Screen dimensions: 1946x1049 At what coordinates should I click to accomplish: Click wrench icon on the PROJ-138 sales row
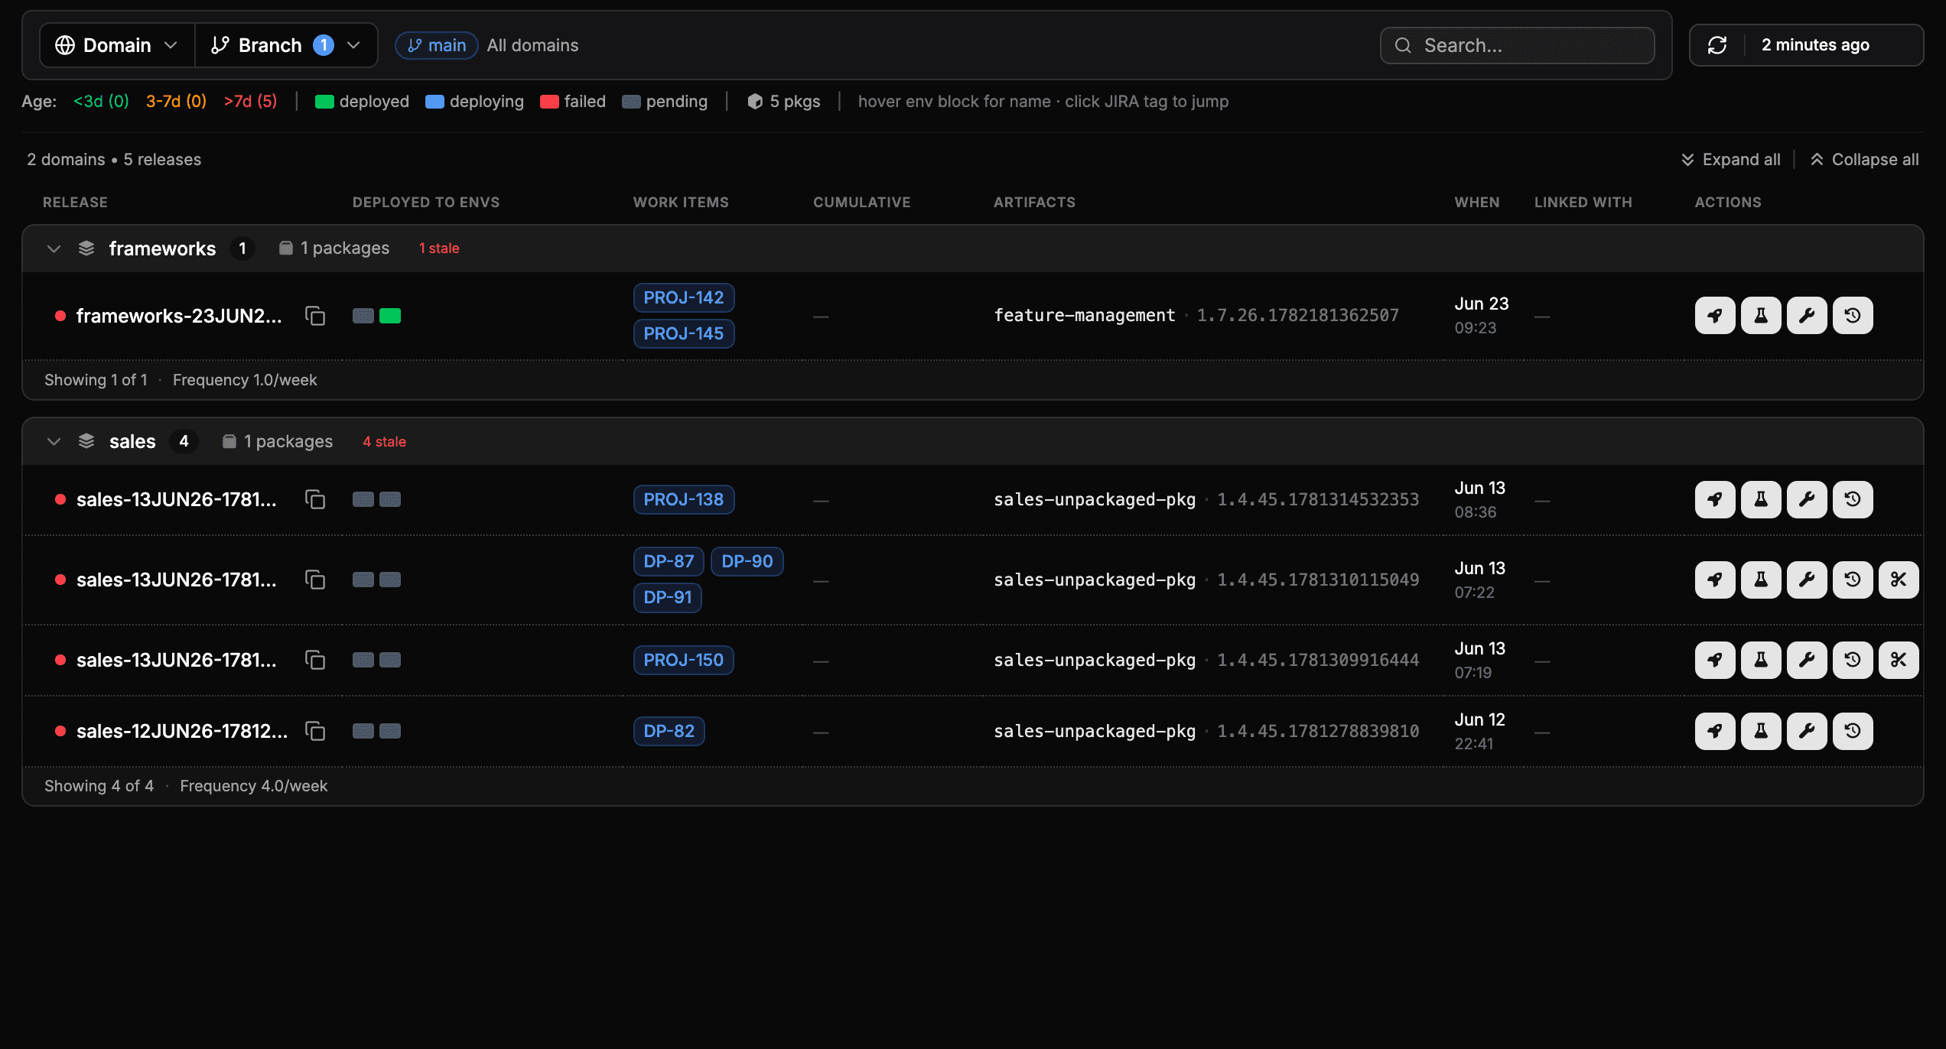(x=1807, y=500)
